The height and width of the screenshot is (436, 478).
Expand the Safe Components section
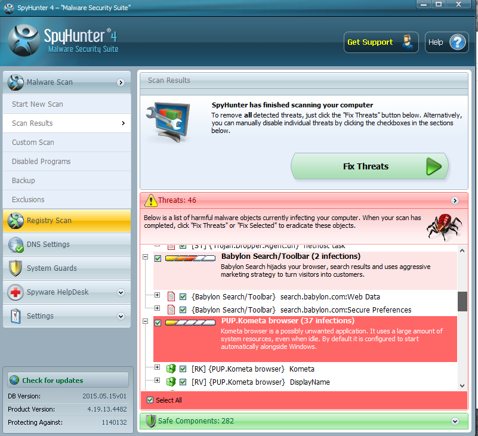(x=455, y=421)
